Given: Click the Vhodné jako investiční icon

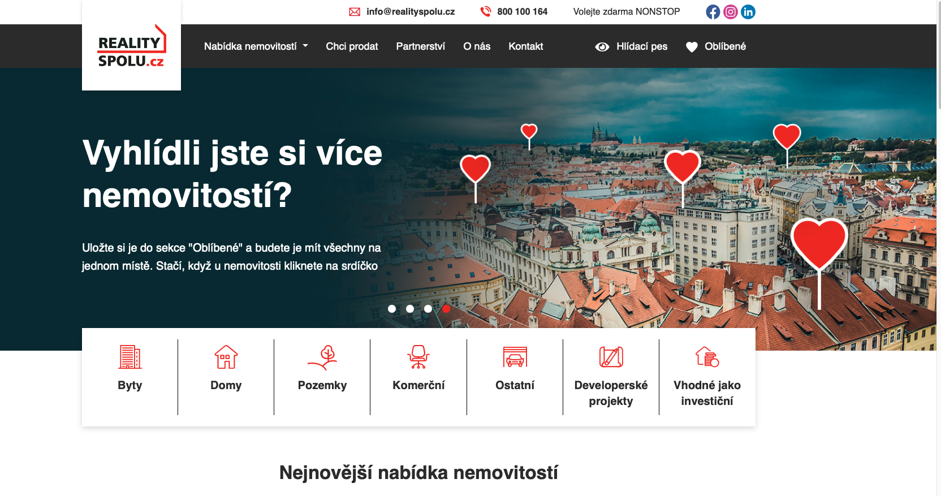Looking at the screenshot, I should click(707, 357).
